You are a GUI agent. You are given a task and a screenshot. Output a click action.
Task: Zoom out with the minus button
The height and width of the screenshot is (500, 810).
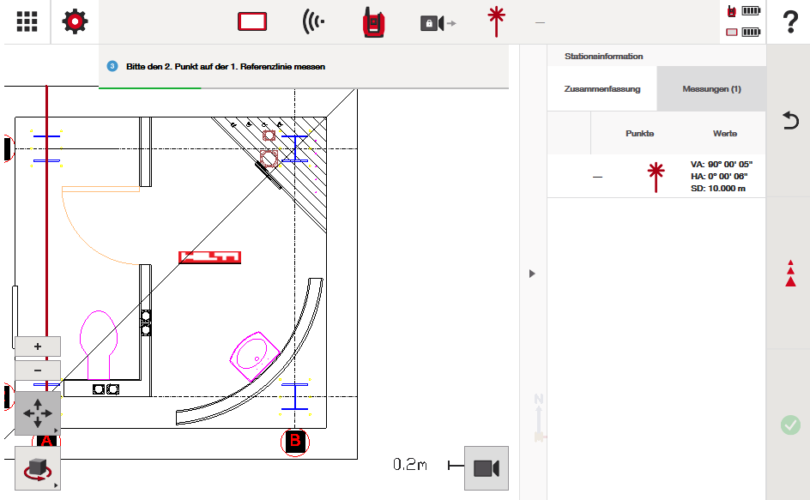point(38,370)
